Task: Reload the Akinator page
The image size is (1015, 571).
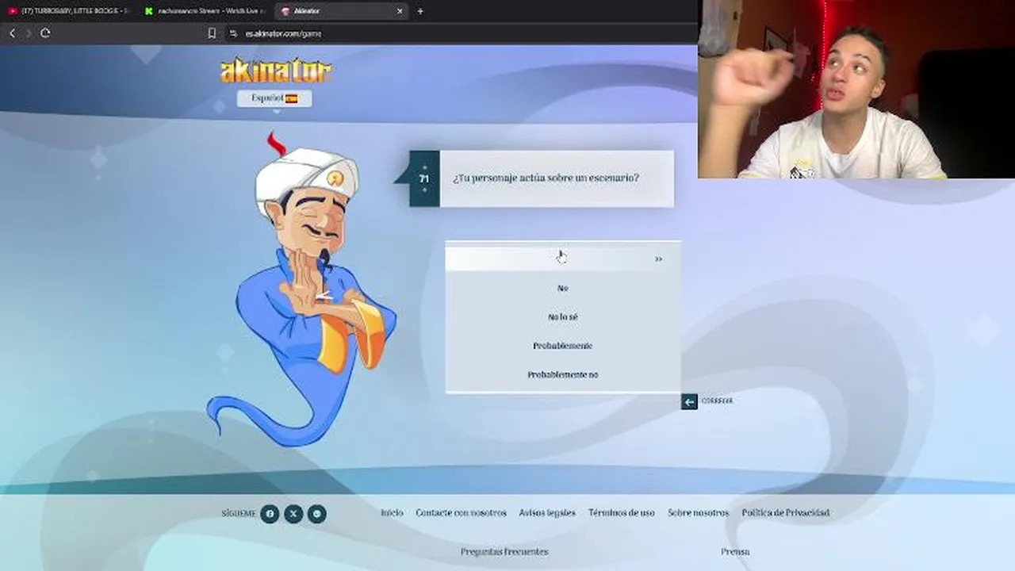Action: coord(45,33)
